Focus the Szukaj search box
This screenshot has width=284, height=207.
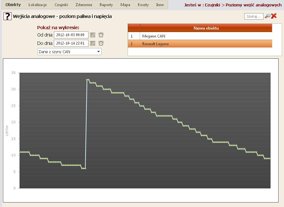(254, 16)
